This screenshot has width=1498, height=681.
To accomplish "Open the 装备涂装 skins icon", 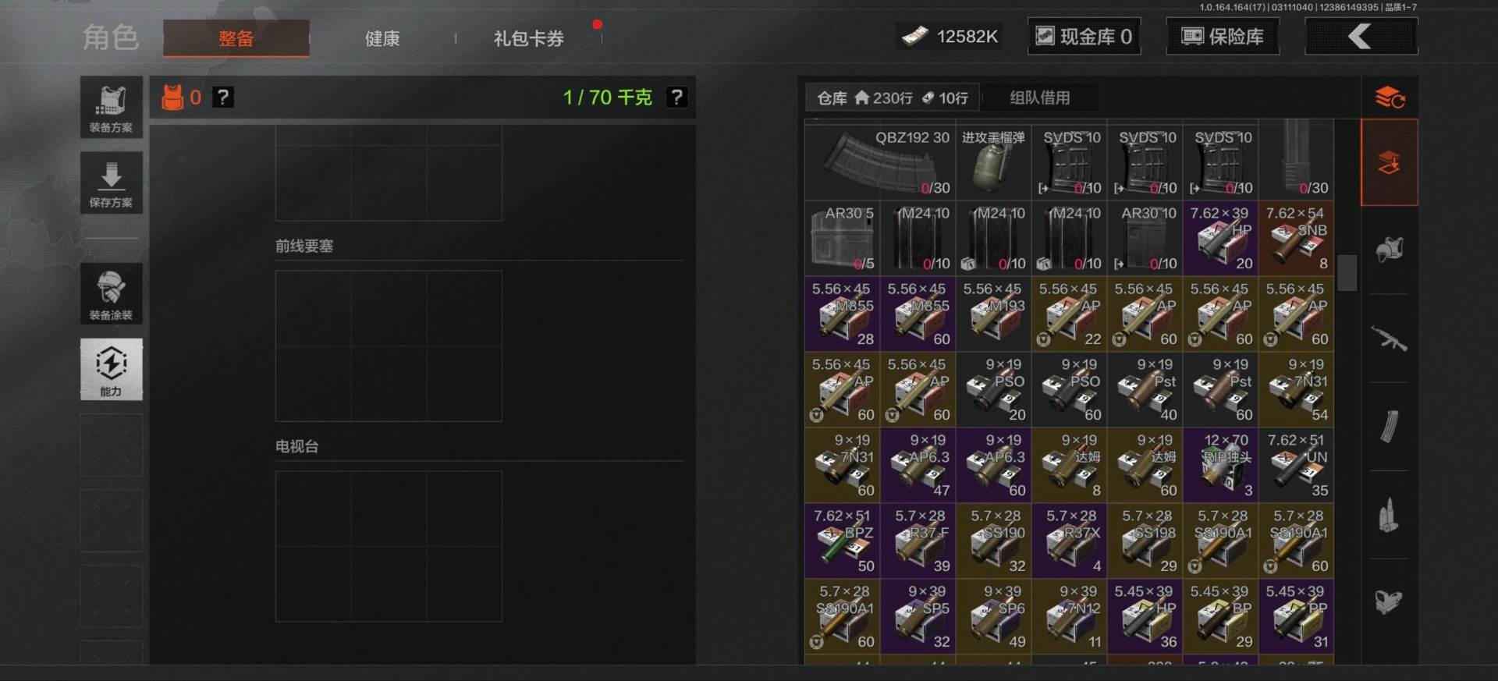I will (111, 293).
